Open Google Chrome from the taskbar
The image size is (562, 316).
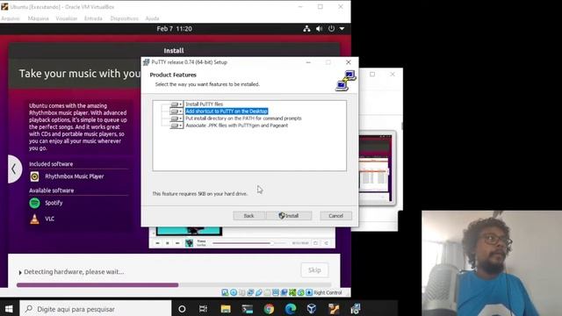(x=269, y=309)
